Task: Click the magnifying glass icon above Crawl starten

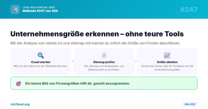Action: [x=41, y=55]
